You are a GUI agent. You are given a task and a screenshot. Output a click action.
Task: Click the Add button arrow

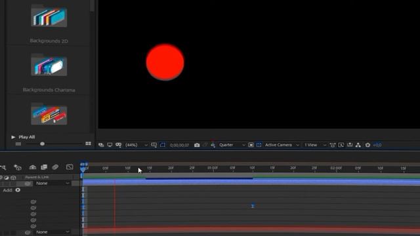tap(18, 190)
